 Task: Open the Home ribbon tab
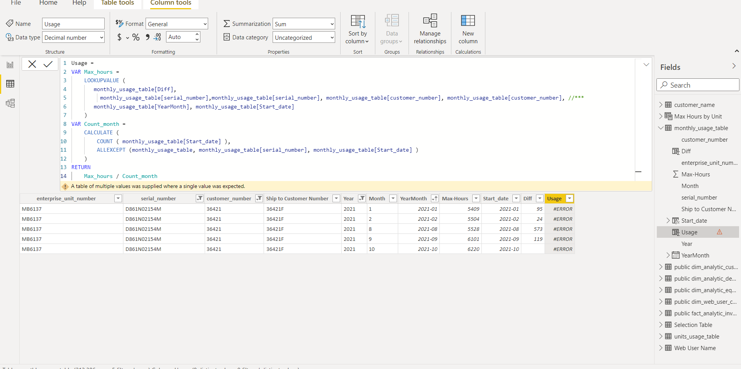[48, 3]
